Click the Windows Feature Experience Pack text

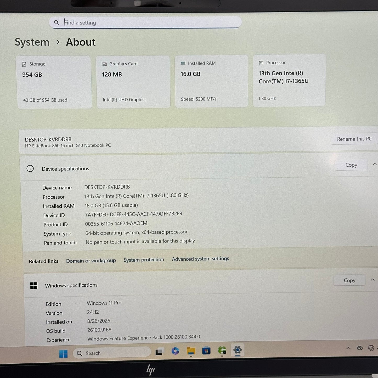pos(144,338)
